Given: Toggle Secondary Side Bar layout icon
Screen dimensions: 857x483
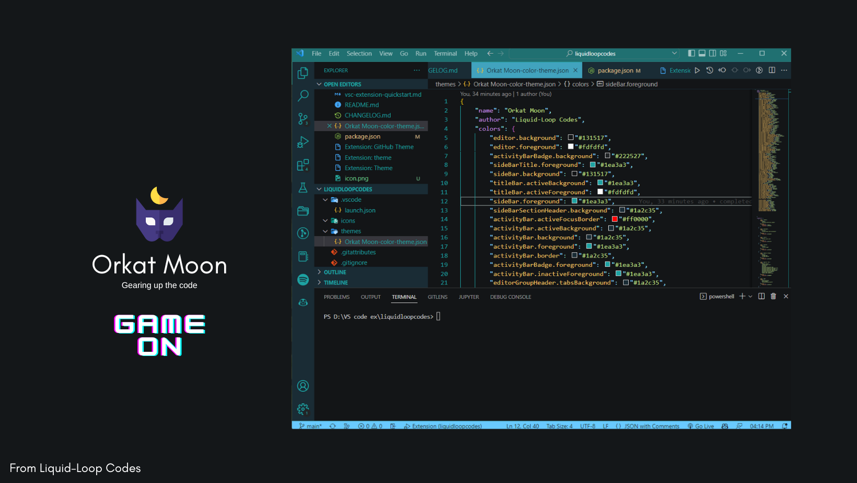Looking at the screenshot, I should coord(712,53).
